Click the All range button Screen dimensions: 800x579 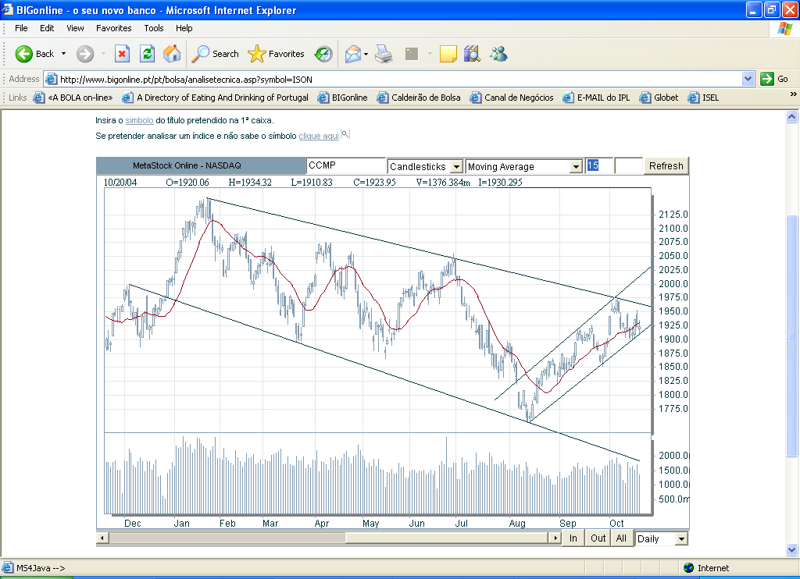621,538
